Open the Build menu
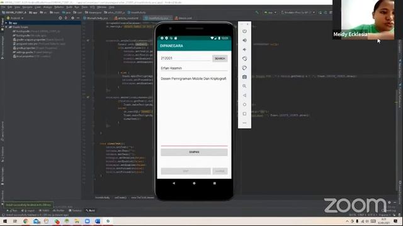Image resolution: width=403 pixels, height=226 pixels. [69, 7]
